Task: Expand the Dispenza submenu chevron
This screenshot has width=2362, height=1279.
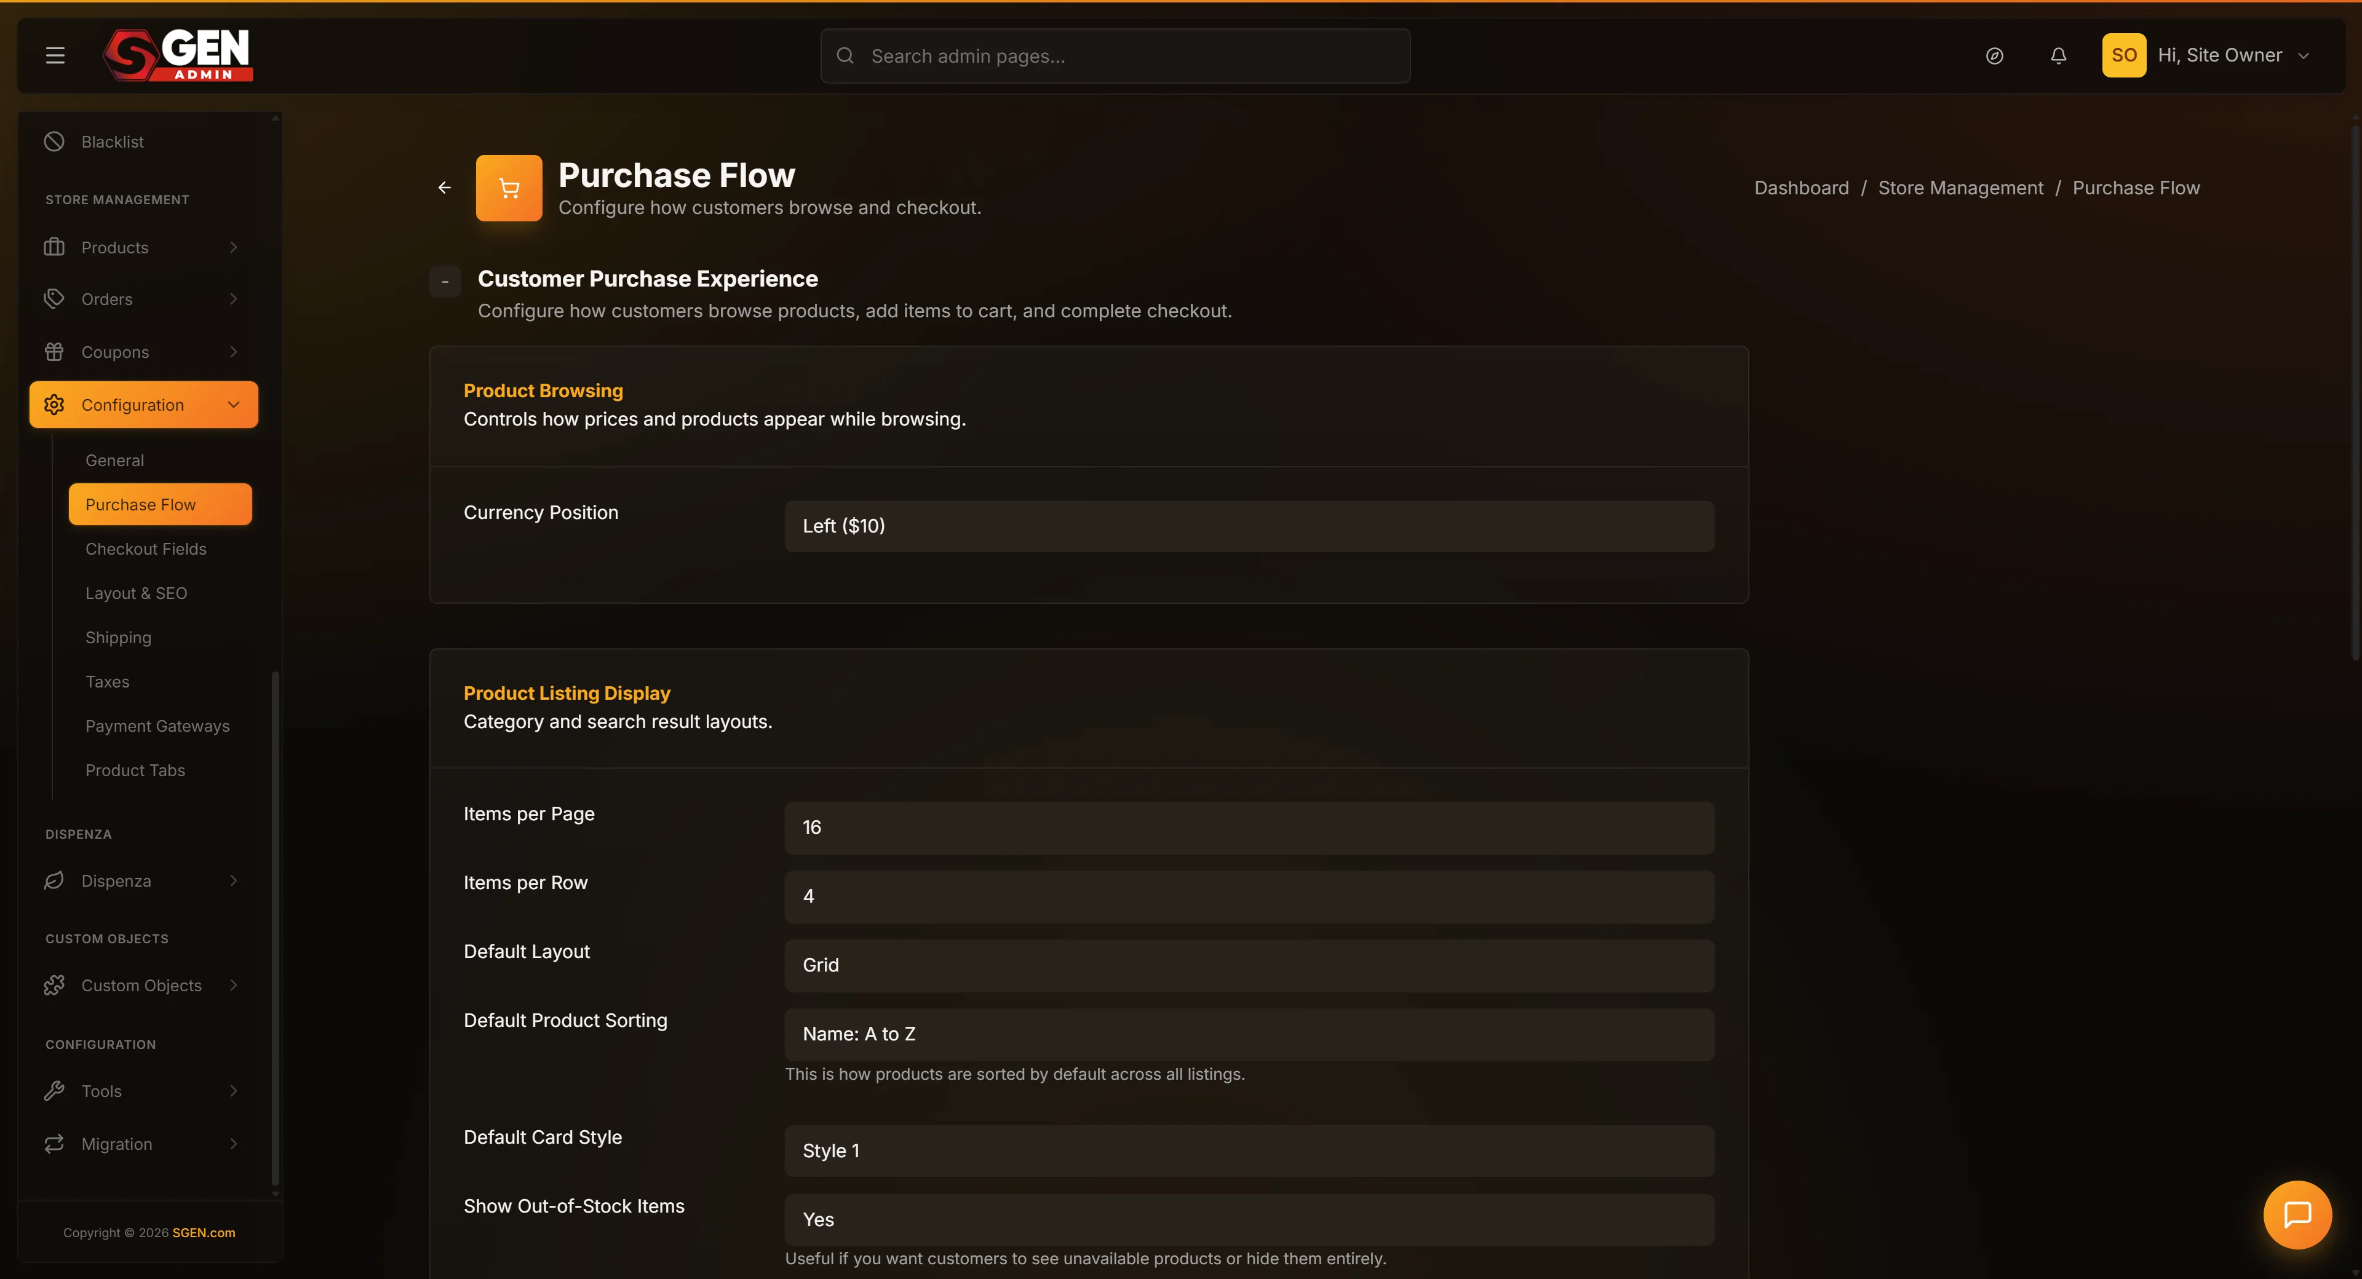Action: (234, 880)
